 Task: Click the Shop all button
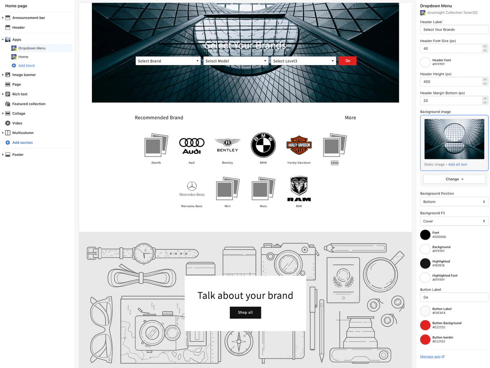tap(245, 312)
